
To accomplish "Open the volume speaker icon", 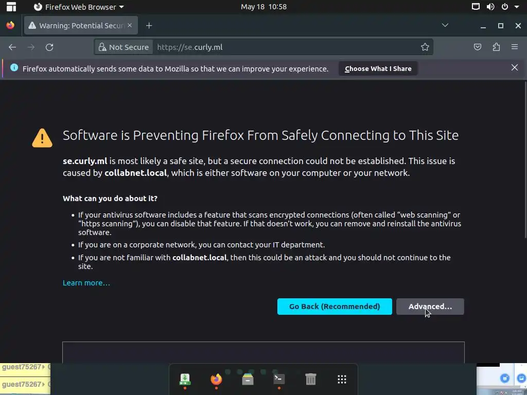I will pos(490,7).
